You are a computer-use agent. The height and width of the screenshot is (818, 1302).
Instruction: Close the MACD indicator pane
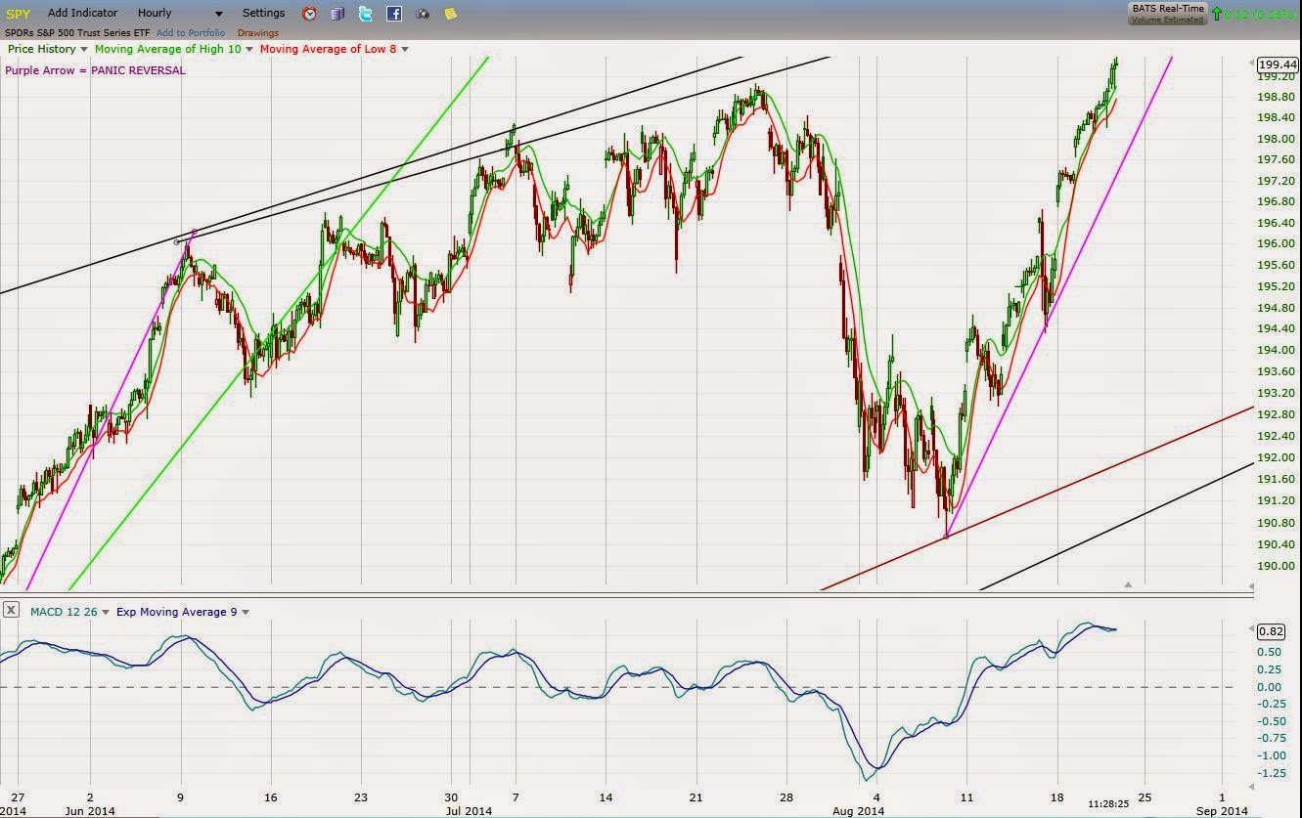tap(10, 610)
